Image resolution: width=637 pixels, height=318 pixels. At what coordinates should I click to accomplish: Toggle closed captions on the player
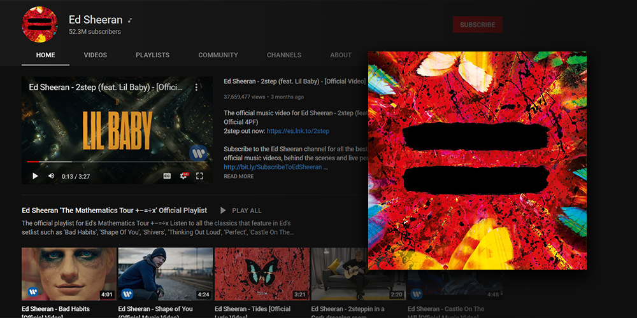click(167, 176)
